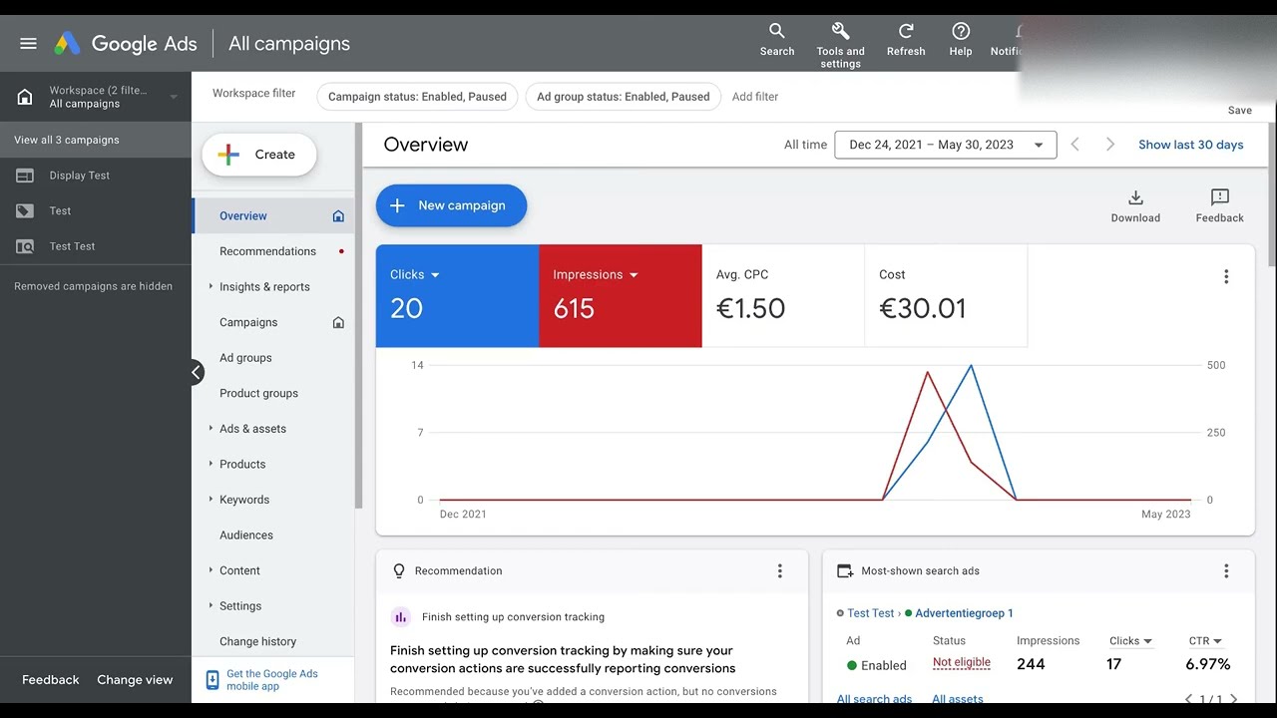Open Google Ads Help
1277x718 pixels.
[x=960, y=40]
